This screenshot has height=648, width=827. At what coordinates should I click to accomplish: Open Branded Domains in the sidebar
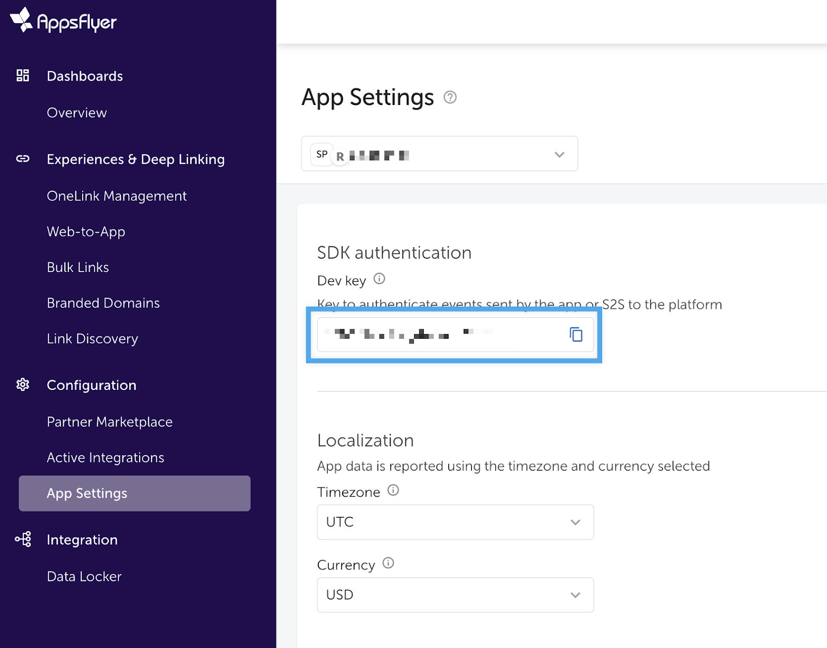pyautogui.click(x=103, y=303)
